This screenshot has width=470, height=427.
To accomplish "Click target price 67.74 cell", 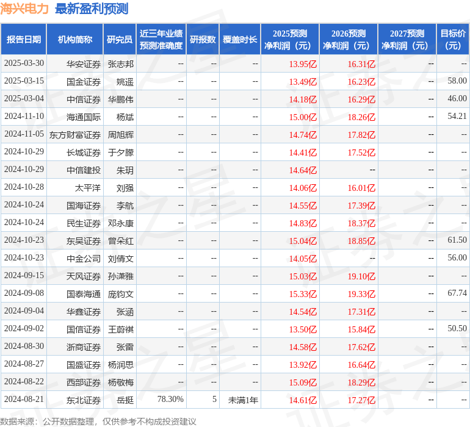I will click(x=457, y=293).
